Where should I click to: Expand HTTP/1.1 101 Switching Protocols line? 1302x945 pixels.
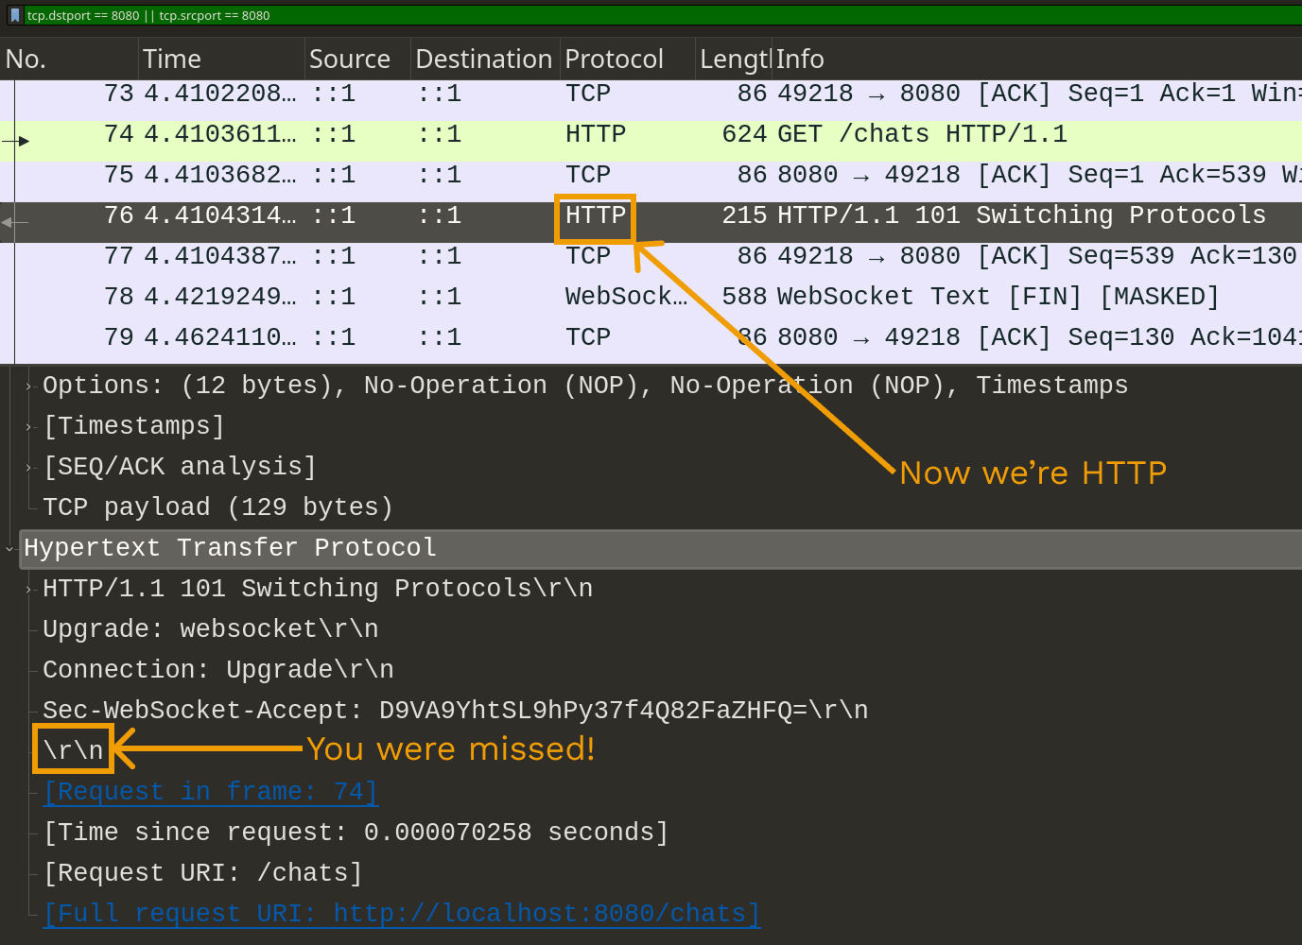pos(27,588)
